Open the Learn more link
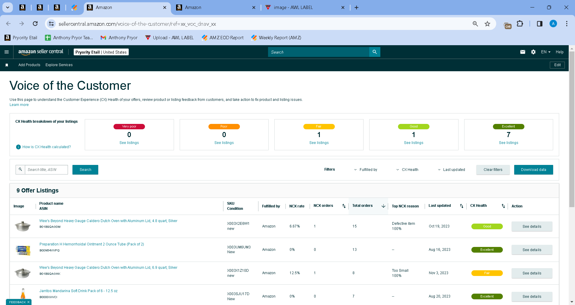Viewport: 575px width, 305px height. coord(19,105)
